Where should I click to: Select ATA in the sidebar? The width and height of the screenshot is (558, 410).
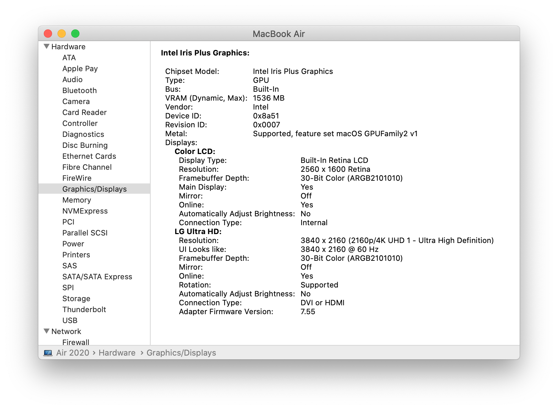69,57
